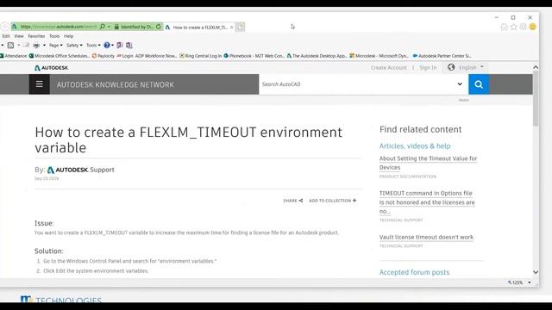The width and height of the screenshot is (552, 310).
Task: Open the Tools menu in menu bar
Action: pyautogui.click(x=54, y=36)
